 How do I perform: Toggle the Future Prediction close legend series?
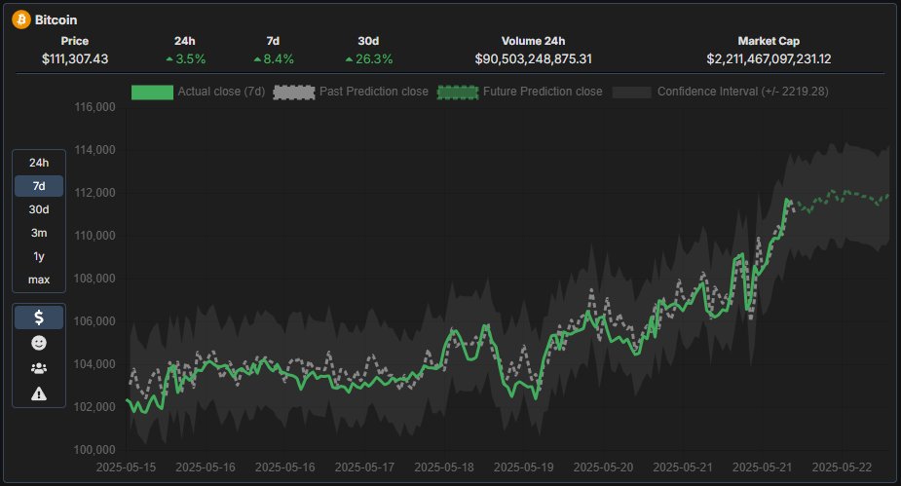[x=519, y=92]
